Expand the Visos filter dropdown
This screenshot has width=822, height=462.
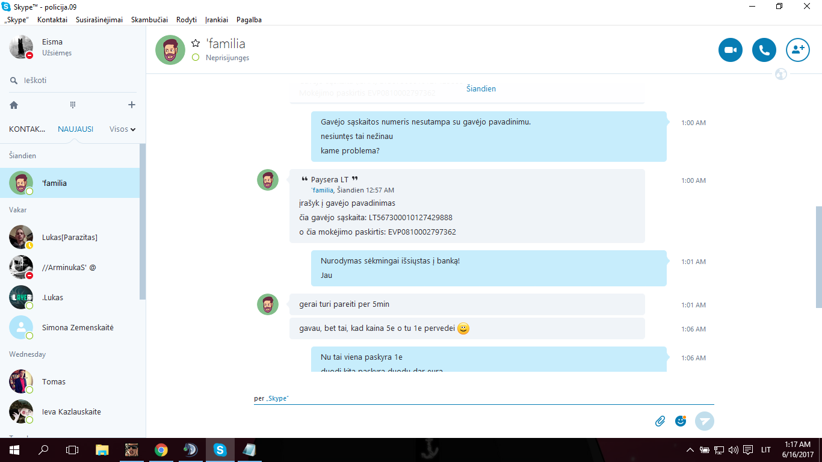[x=123, y=129]
